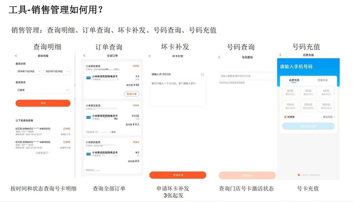Tap the card thumbnail in the ¥3 order

88,78
